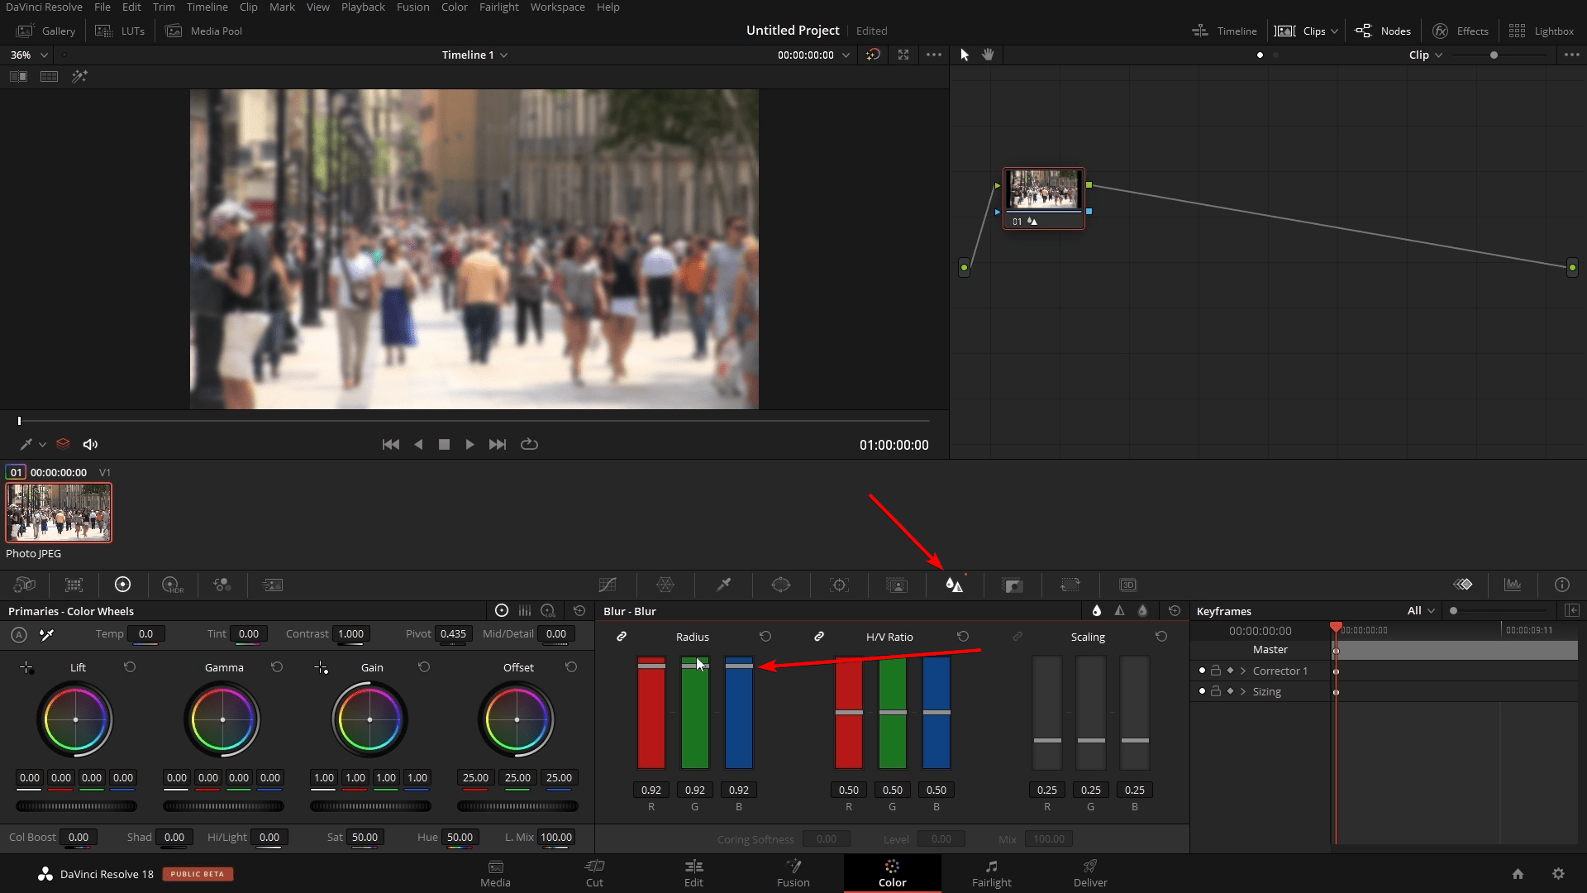1587x893 pixels.
Task: Open the Motion Effects palette
Action: (271, 585)
